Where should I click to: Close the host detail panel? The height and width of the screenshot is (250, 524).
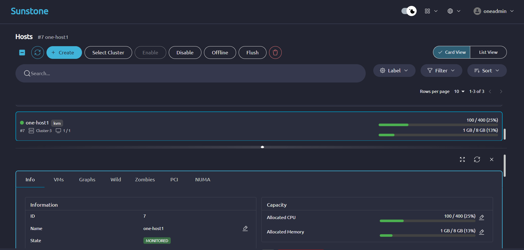492,160
